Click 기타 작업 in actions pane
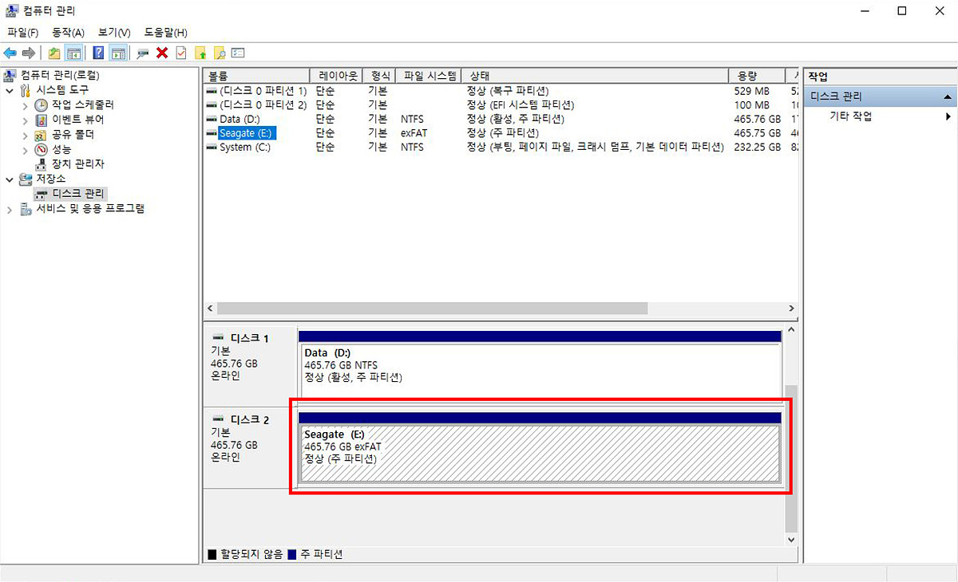Image resolution: width=958 pixels, height=582 pixels. [851, 116]
